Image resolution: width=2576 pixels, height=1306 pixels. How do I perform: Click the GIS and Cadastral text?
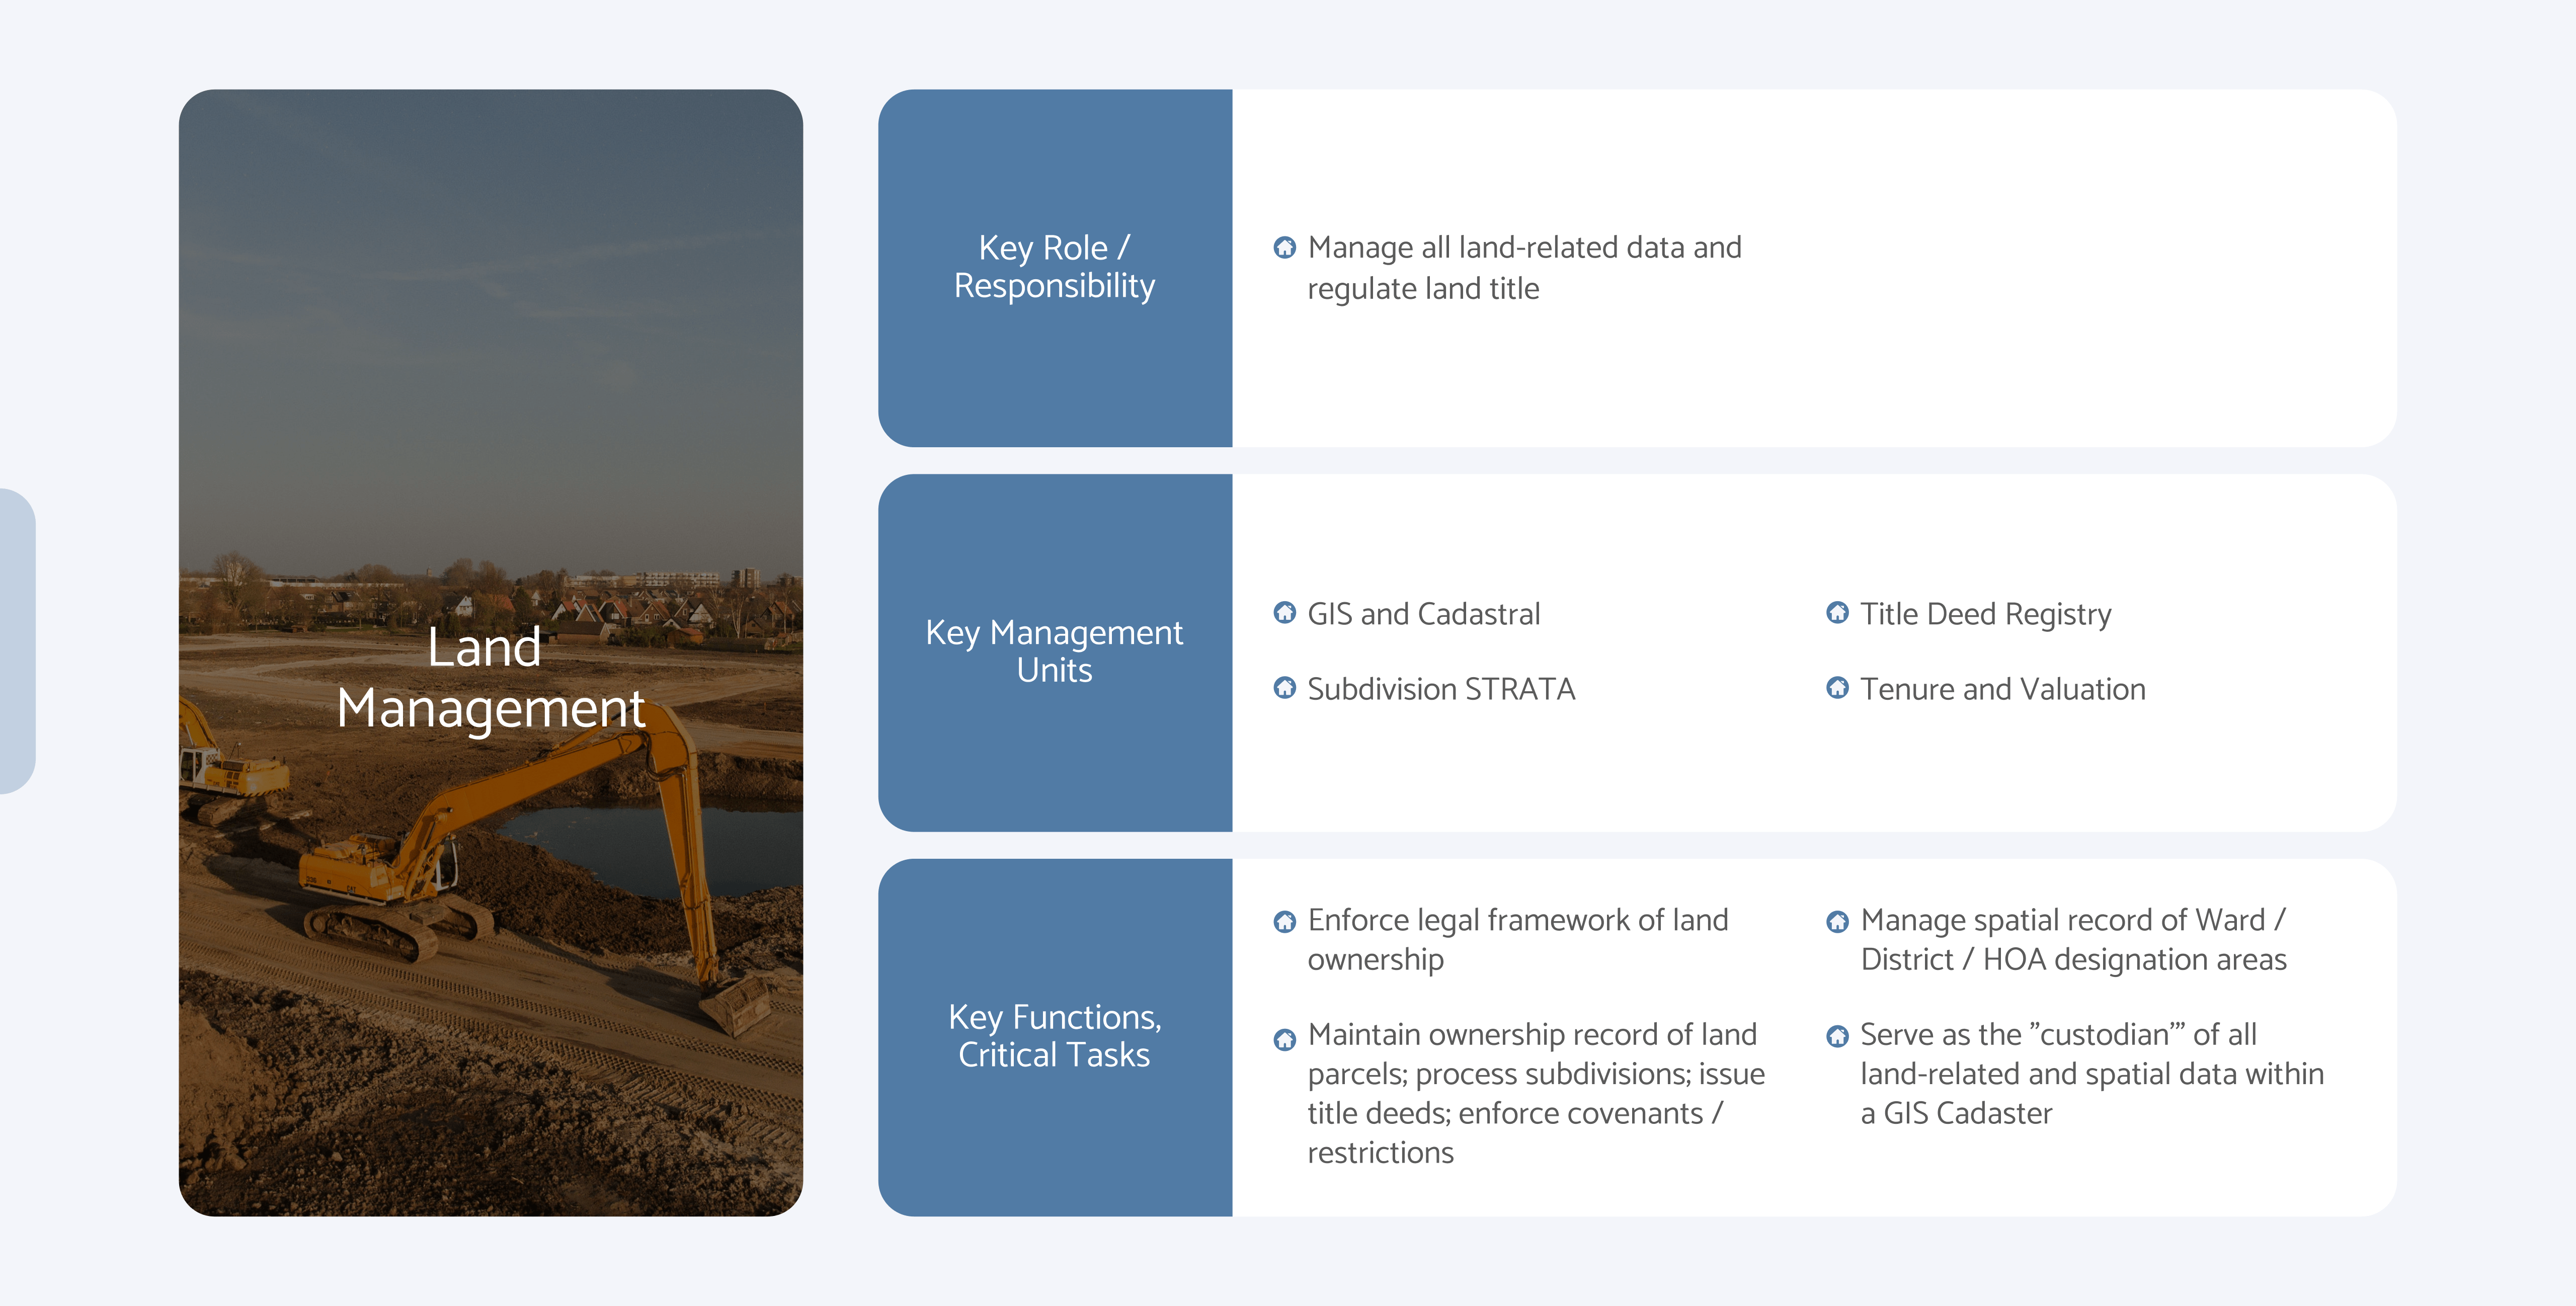(x=1423, y=614)
